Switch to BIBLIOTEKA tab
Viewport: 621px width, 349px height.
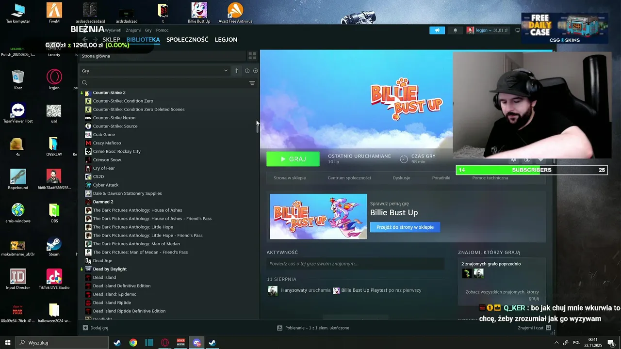tap(143, 40)
